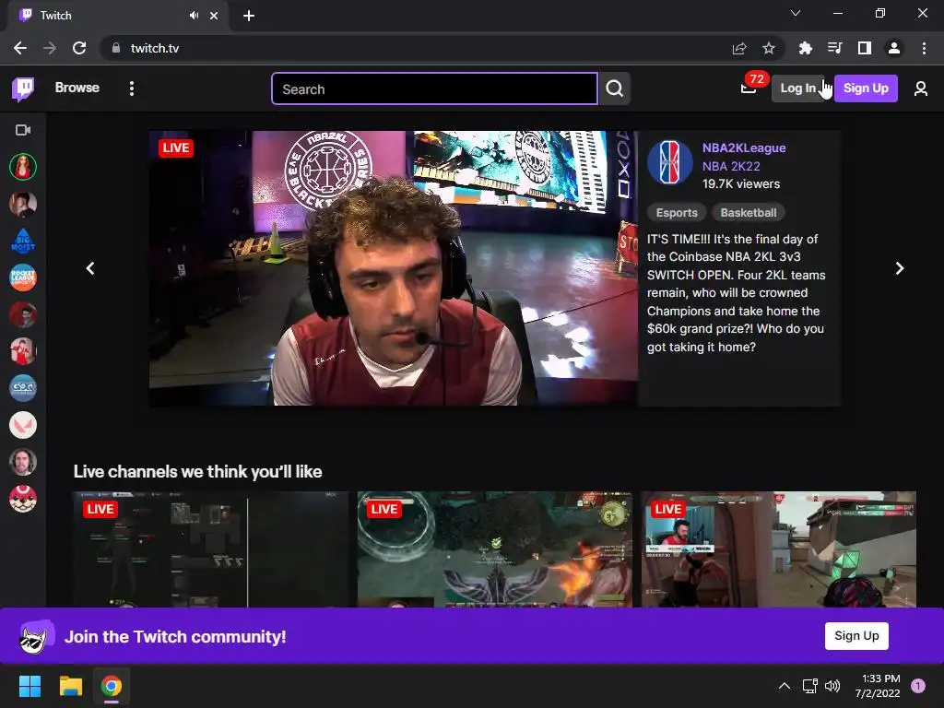944x708 pixels.
Task: Go to previous featured stream with left arrow
Action: tap(90, 268)
